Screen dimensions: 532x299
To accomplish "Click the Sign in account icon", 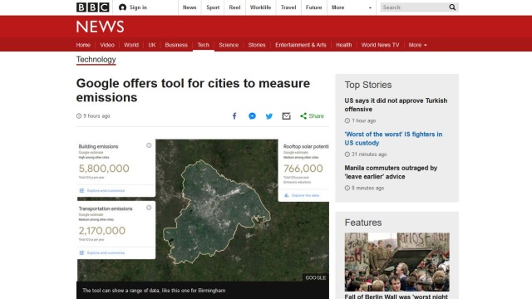I will tap(122, 7).
